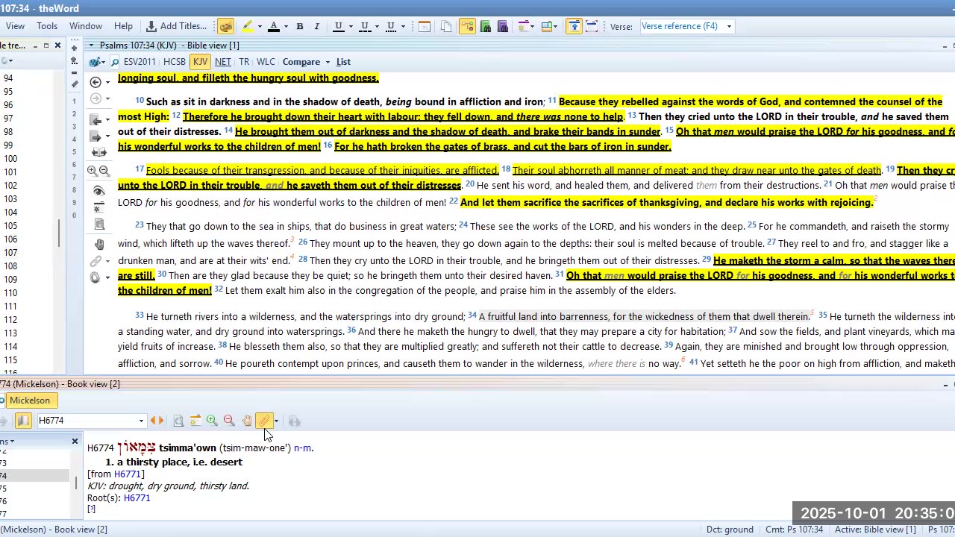This screenshot has height=537, width=955.
Task: Click the magnifier search icon beside ESV2011
Action: click(115, 62)
